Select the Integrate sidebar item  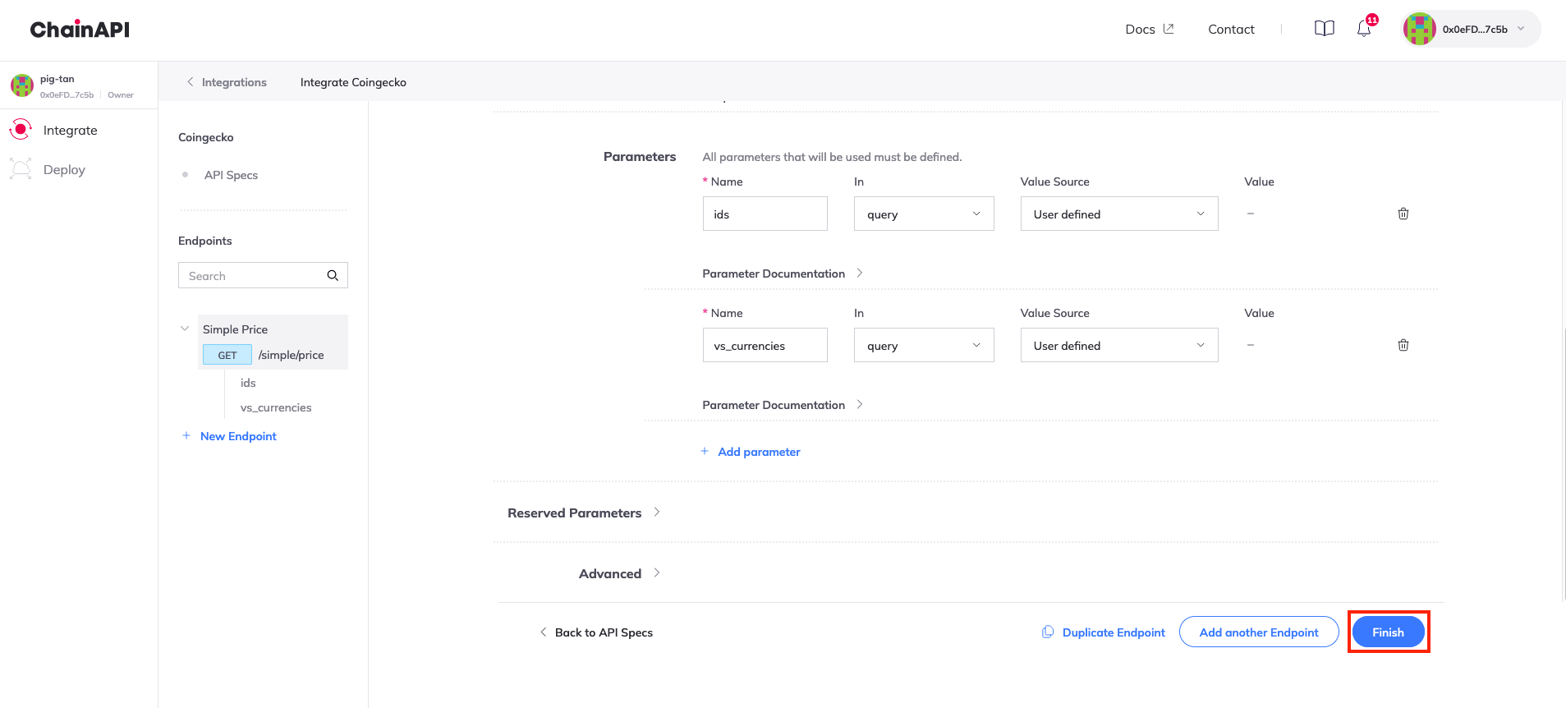[70, 130]
